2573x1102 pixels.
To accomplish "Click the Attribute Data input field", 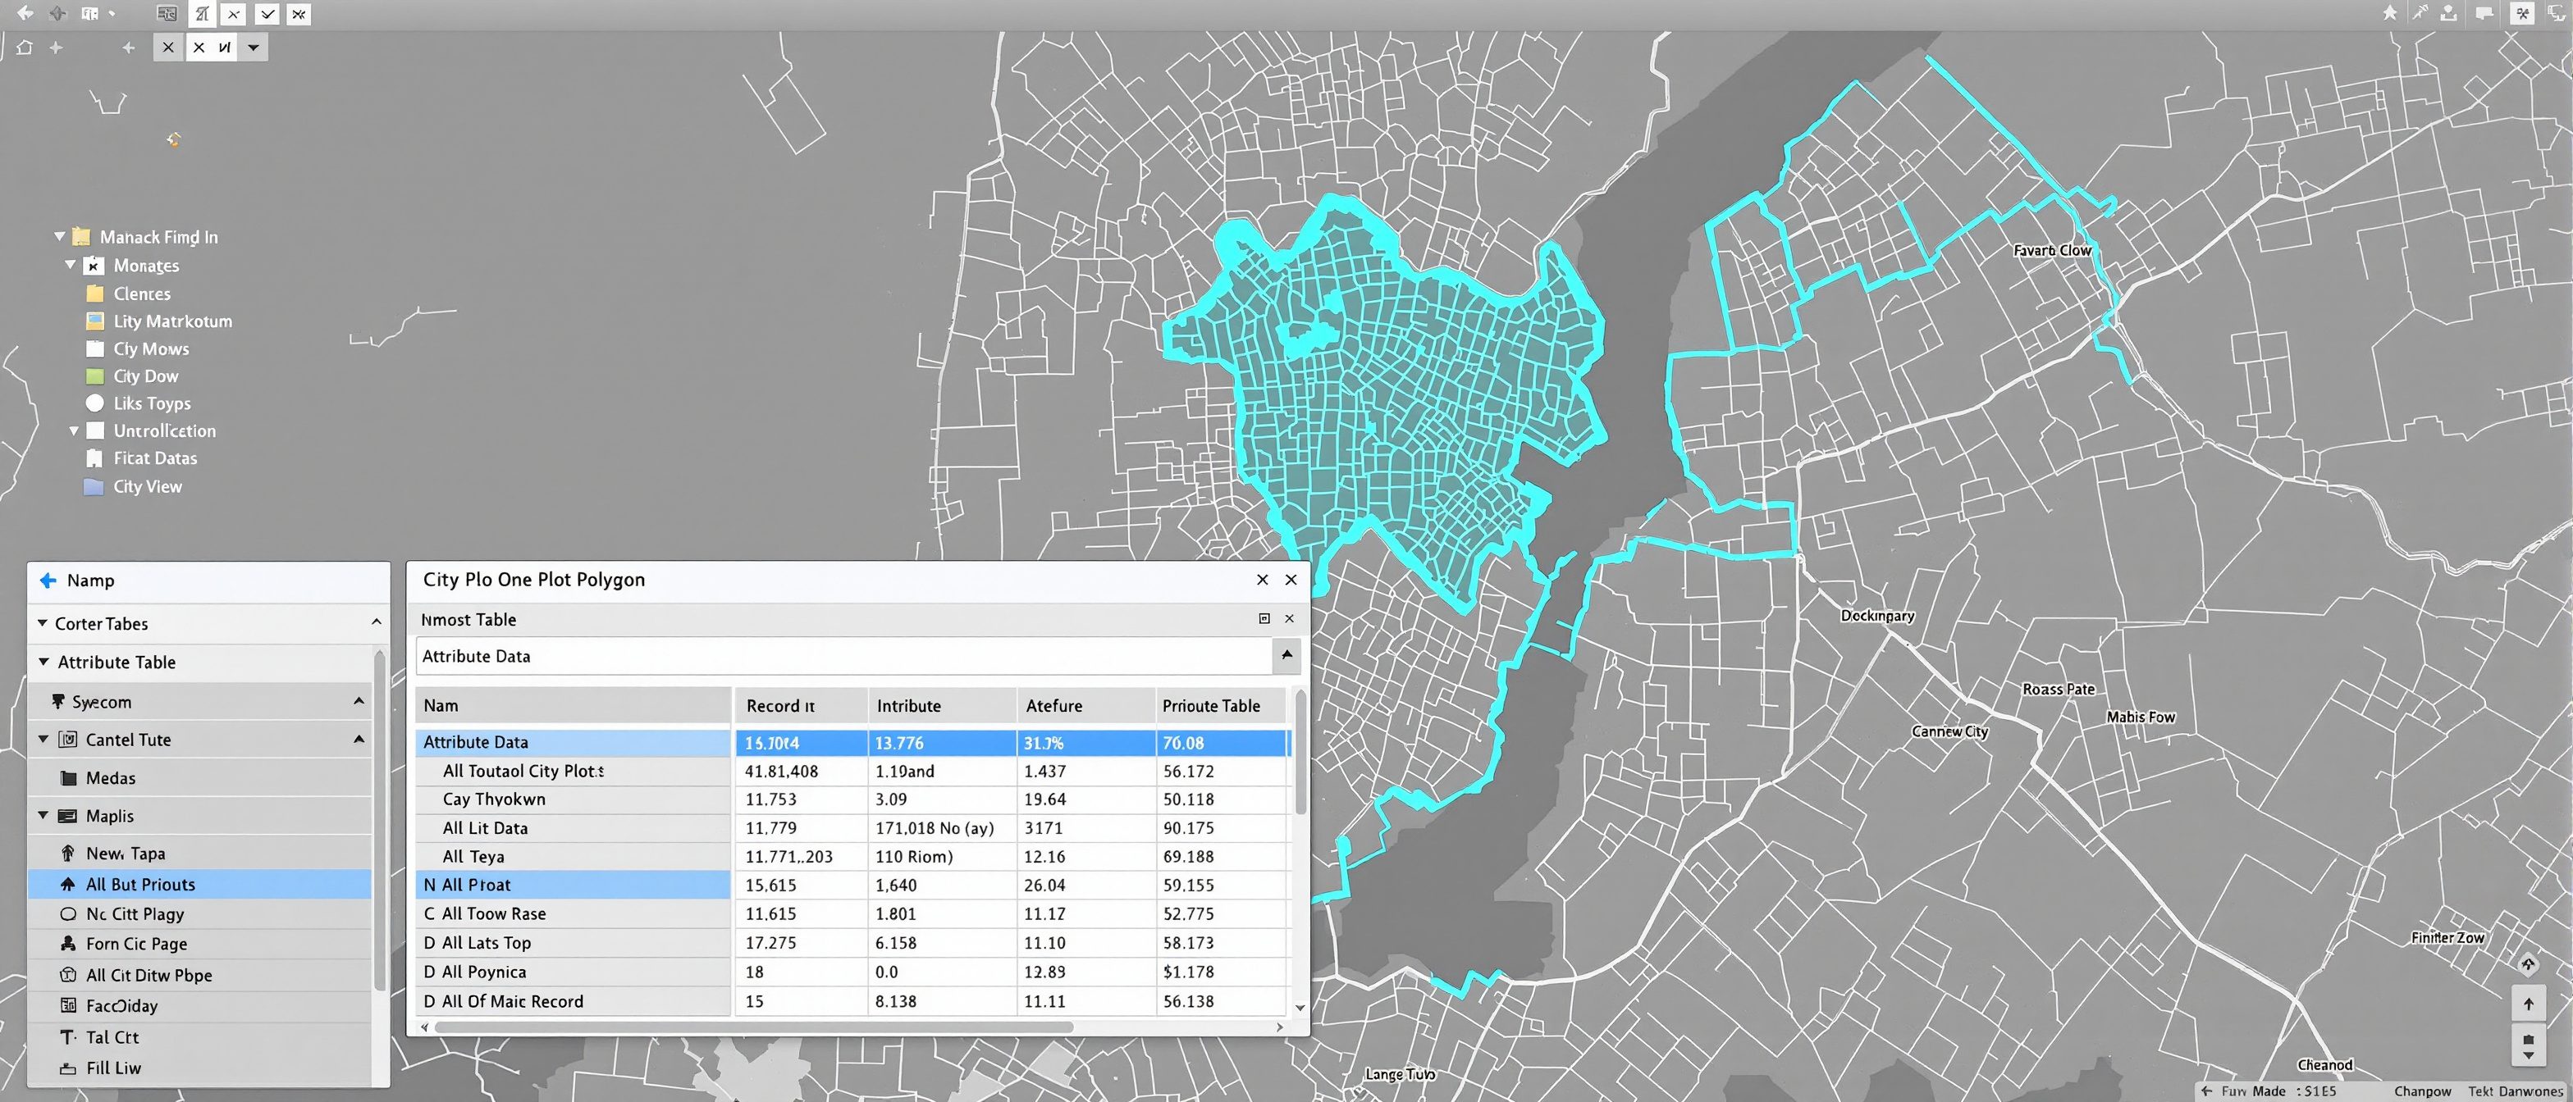I will (844, 656).
